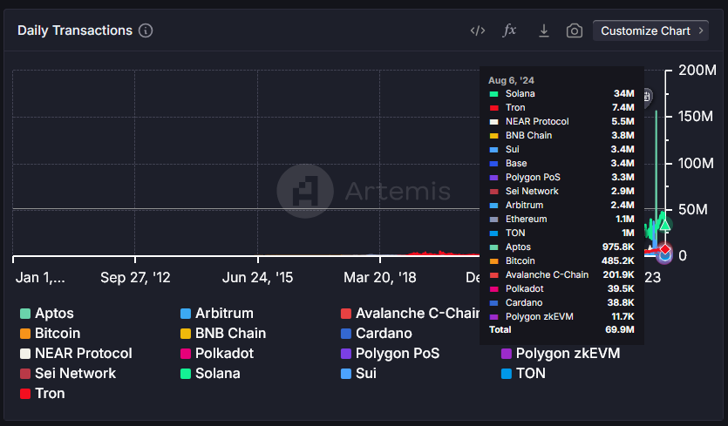Take a chart screenshot with camera icon
This screenshot has width=728, height=426.
coord(575,31)
